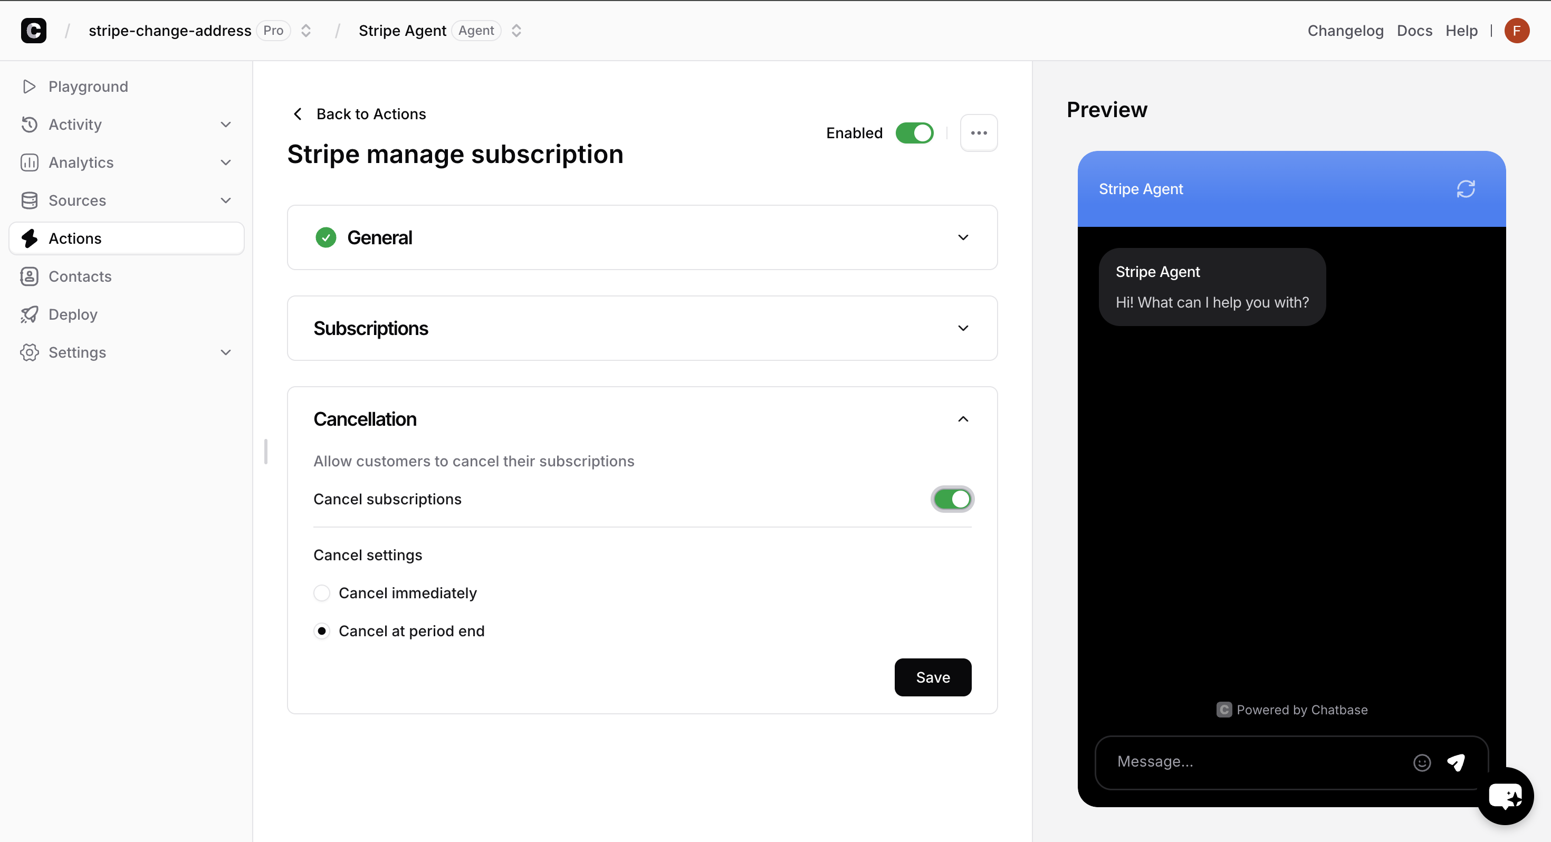Screen dimensions: 1551x842
Task: Select the Sources icon
Action: point(30,200)
